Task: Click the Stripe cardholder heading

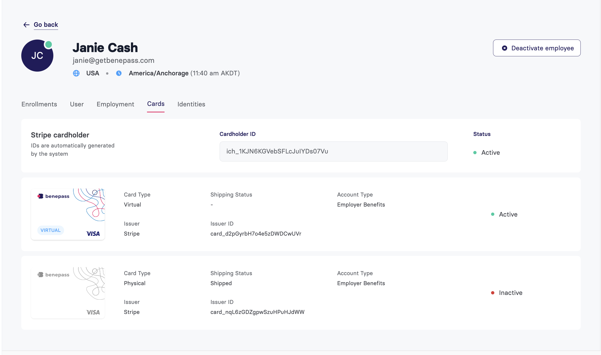Action: click(x=60, y=135)
